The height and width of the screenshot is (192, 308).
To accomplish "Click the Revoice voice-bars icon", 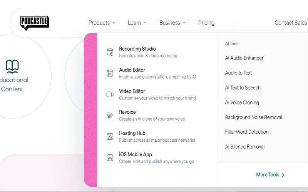I will click(x=110, y=116).
